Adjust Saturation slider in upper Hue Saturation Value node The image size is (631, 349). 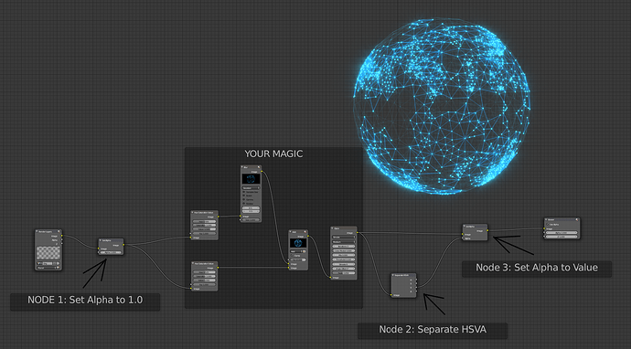point(205,225)
